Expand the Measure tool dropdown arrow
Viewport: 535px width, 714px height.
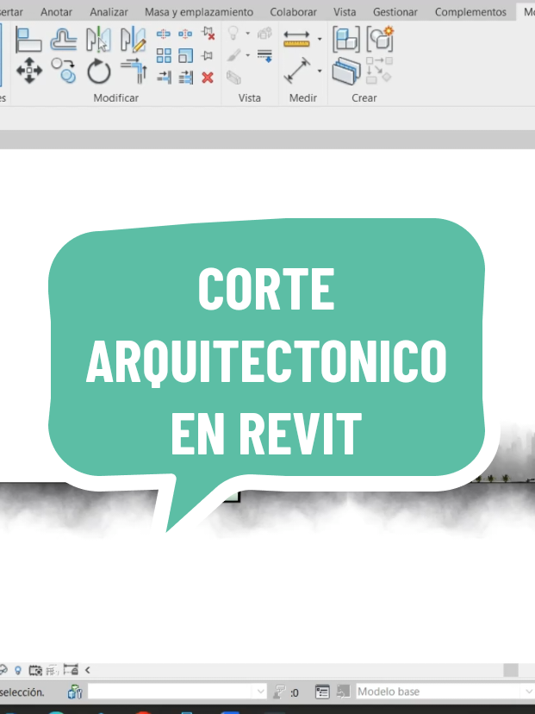click(320, 39)
